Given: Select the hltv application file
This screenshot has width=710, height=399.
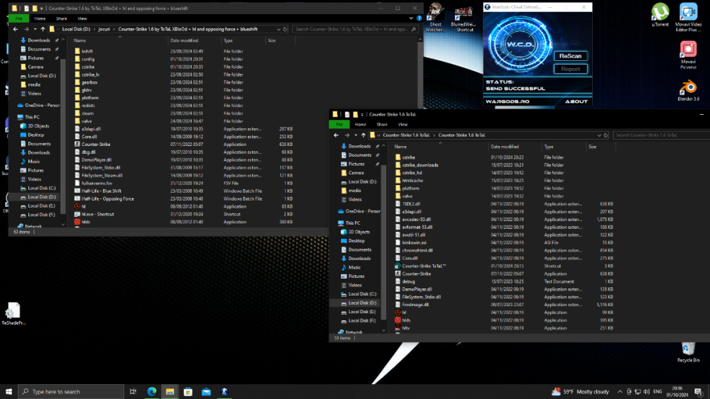Looking at the screenshot, I should (x=406, y=328).
